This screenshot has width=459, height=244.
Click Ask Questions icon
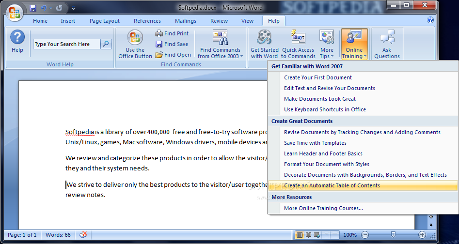coord(387,44)
